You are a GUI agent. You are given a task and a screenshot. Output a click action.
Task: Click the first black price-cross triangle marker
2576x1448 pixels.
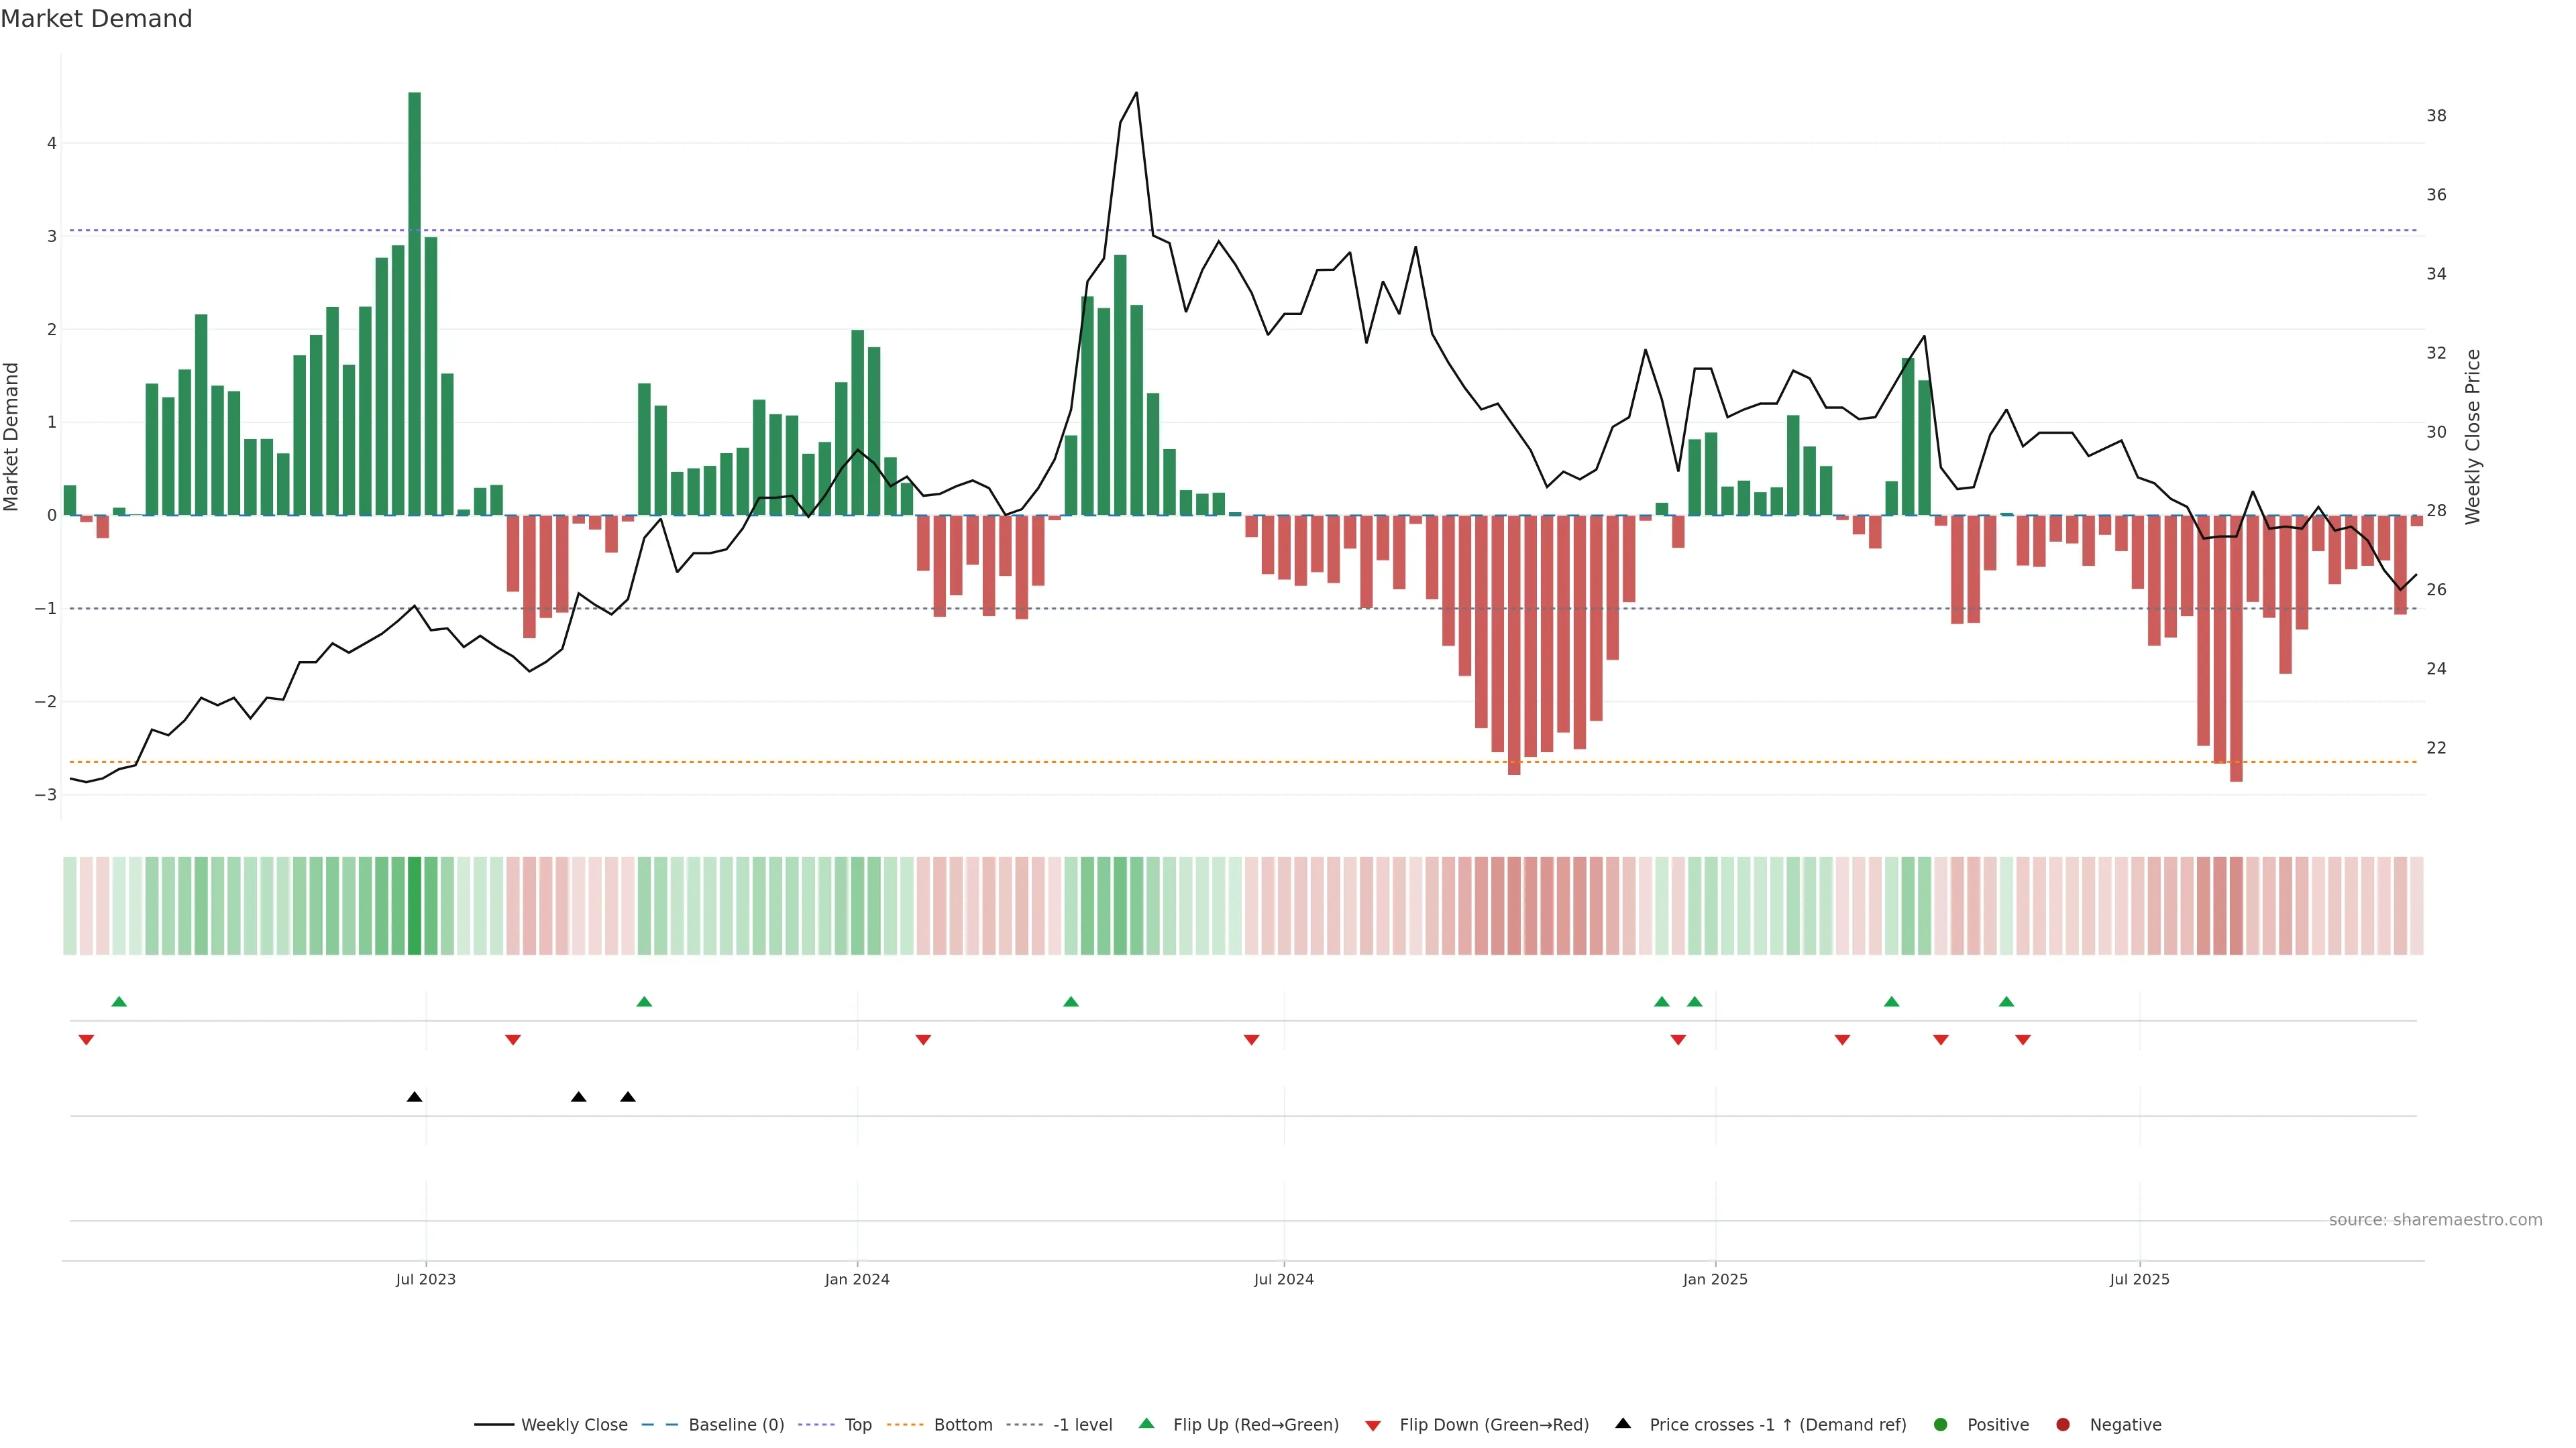point(414,1097)
